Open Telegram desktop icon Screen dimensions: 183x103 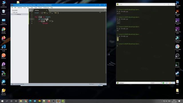[x=3, y=82]
